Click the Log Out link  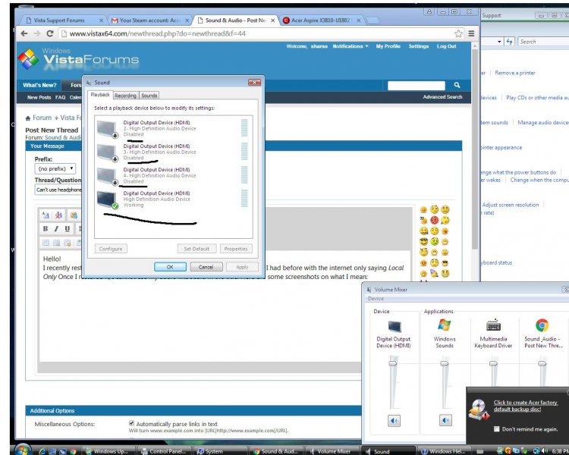point(446,46)
